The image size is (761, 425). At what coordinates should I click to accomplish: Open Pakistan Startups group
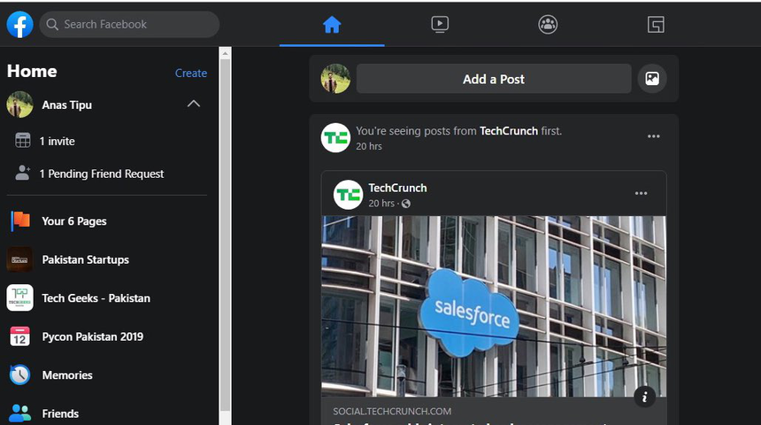point(86,259)
